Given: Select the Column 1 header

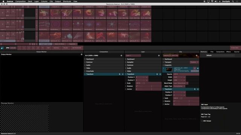Looking at the screenshot, I should point(44,7).
